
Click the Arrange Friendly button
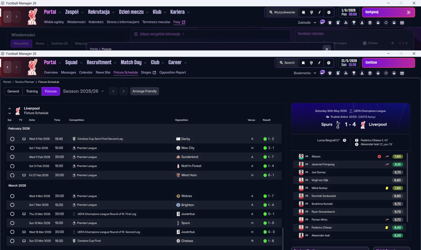point(145,91)
